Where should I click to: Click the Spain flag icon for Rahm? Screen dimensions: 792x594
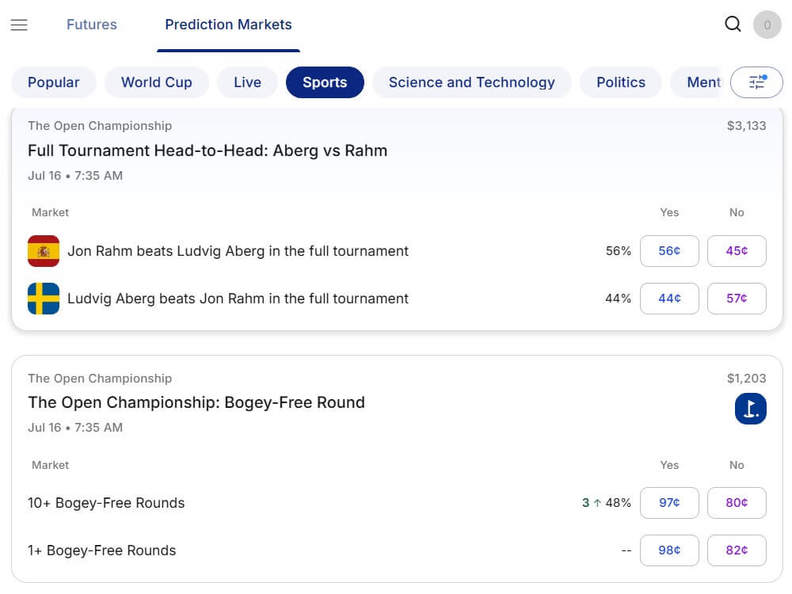click(x=44, y=251)
